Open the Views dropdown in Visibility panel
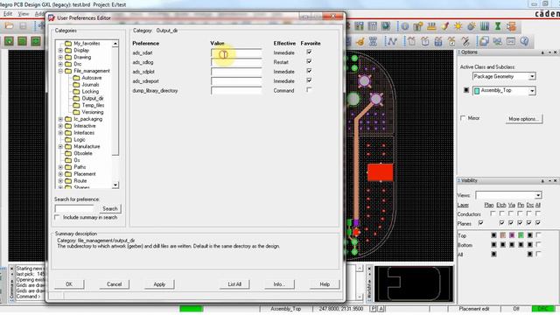The image size is (560, 315). (538, 195)
